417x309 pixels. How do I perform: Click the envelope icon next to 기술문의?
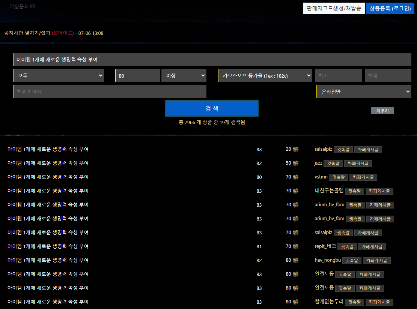coord(33,6)
